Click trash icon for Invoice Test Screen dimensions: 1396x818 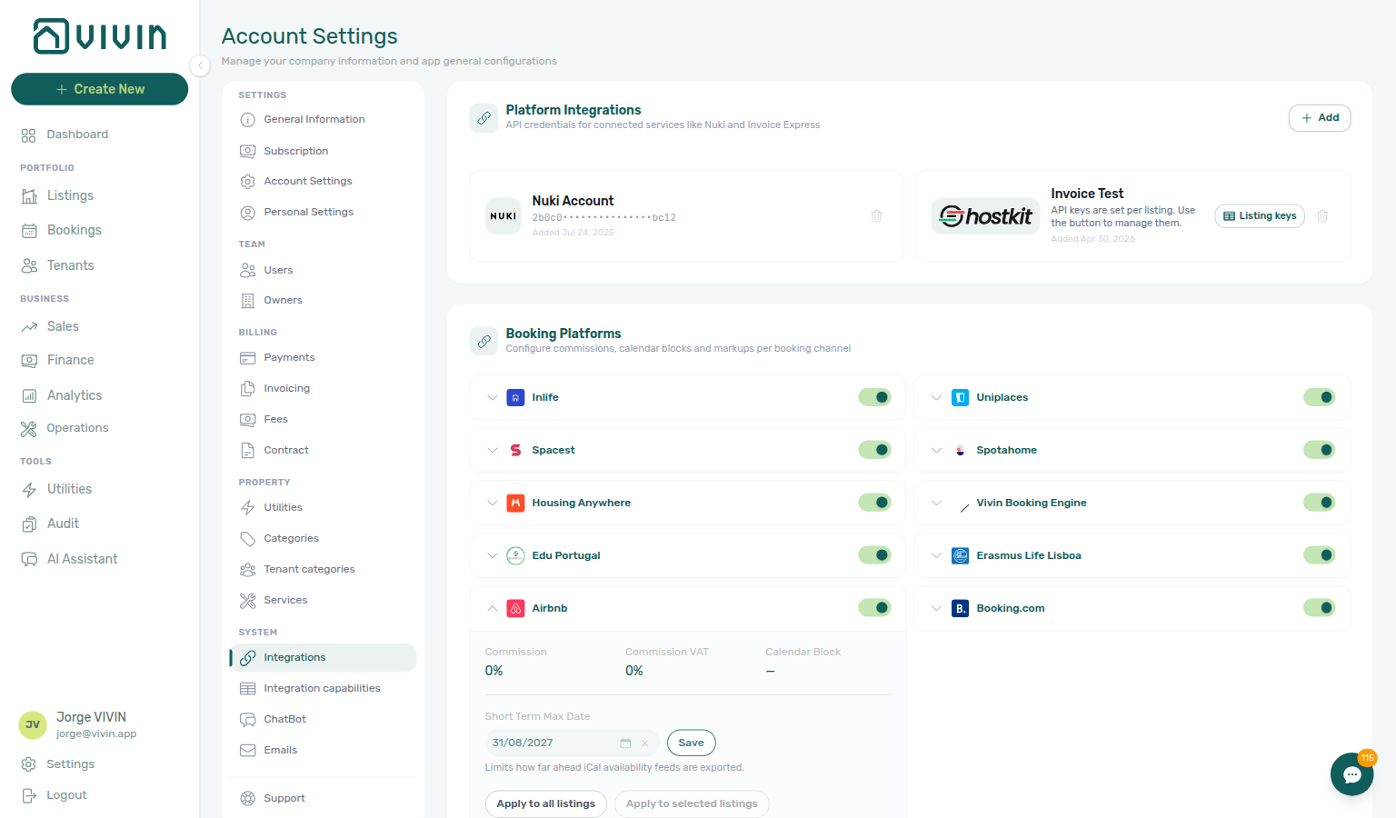(1322, 216)
